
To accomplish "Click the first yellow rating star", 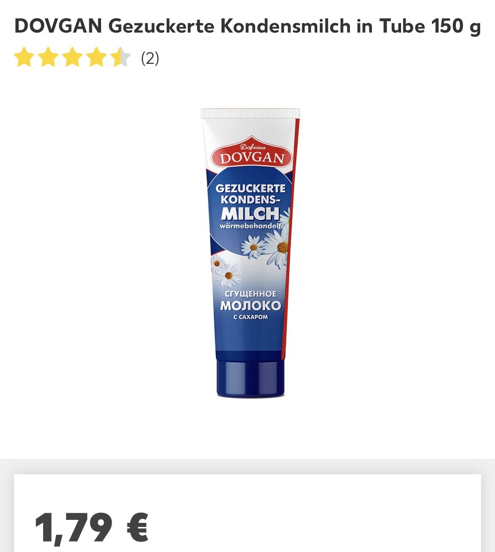I will (x=24, y=58).
